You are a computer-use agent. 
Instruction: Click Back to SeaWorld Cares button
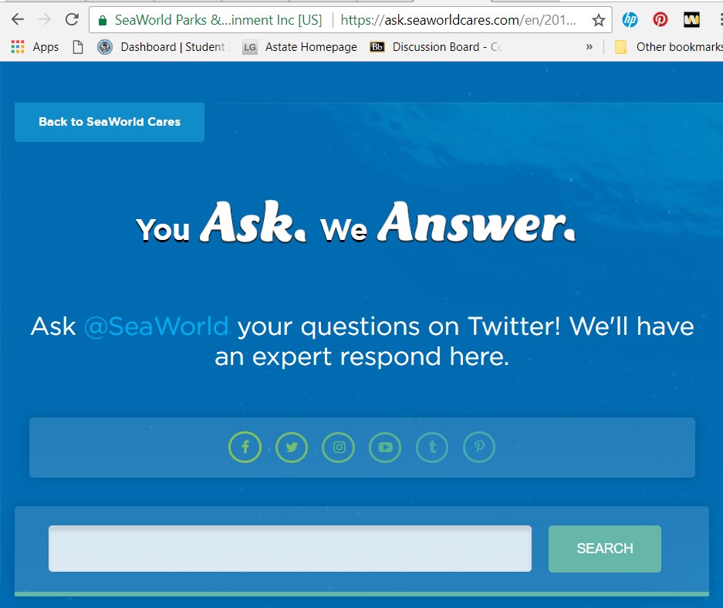coord(110,122)
